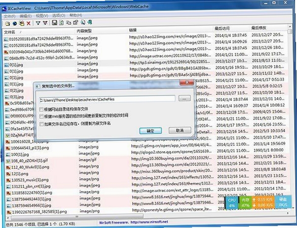Click the browse '...' button beside path
This screenshot has width=297, height=228.
click(185, 98)
